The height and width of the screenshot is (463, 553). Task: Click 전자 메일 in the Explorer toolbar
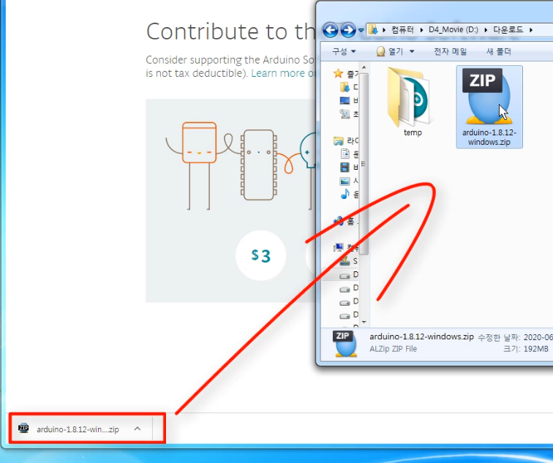coord(451,51)
